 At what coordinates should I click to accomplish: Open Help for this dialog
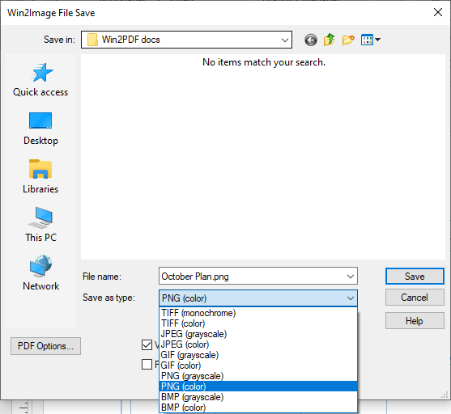pos(415,321)
